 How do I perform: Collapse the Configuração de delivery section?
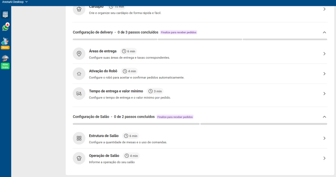(324, 32)
